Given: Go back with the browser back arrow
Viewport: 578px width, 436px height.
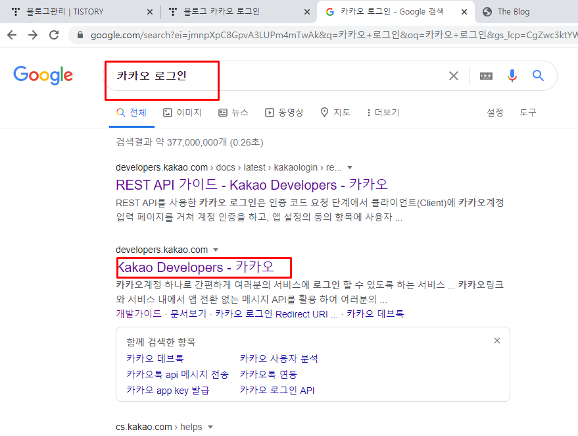Looking at the screenshot, I should 12,35.
